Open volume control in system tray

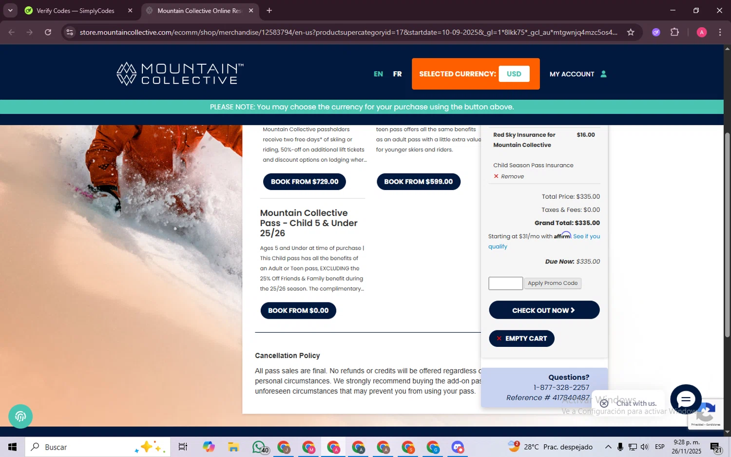click(645, 447)
